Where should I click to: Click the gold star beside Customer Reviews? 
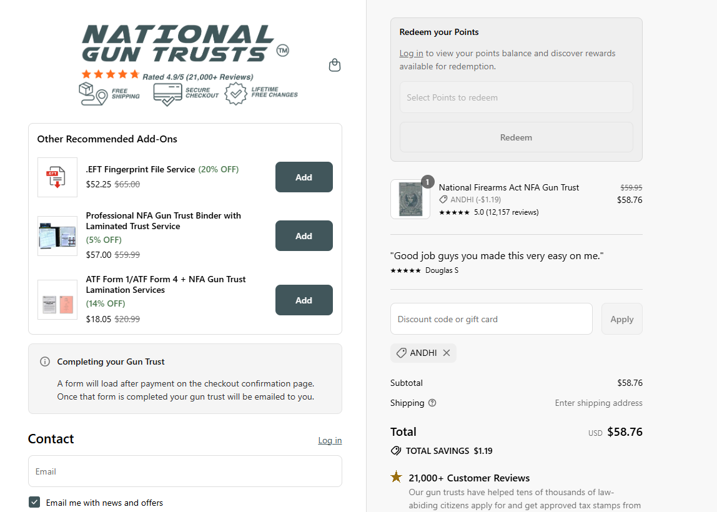tap(397, 477)
